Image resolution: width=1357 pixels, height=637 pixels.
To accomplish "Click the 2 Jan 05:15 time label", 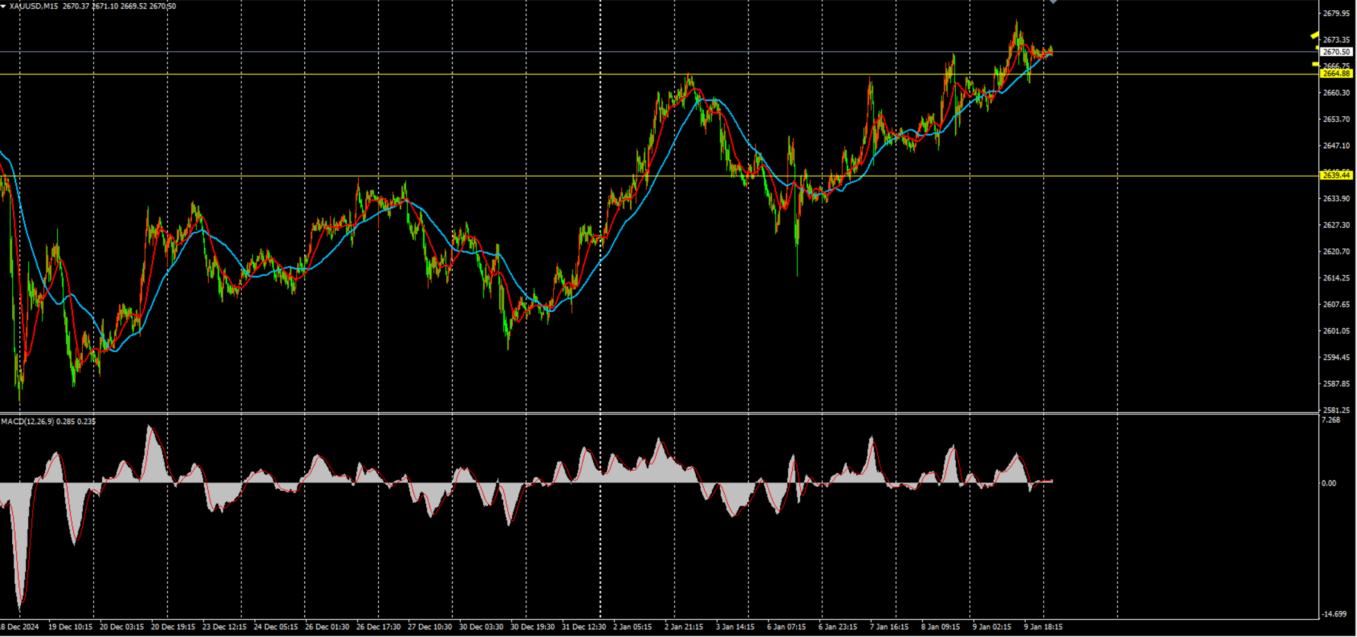I will (632, 627).
